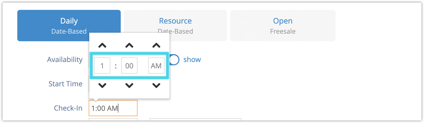This screenshot has height=123, width=424.
Task: Click the Availability label
Action: (x=65, y=60)
